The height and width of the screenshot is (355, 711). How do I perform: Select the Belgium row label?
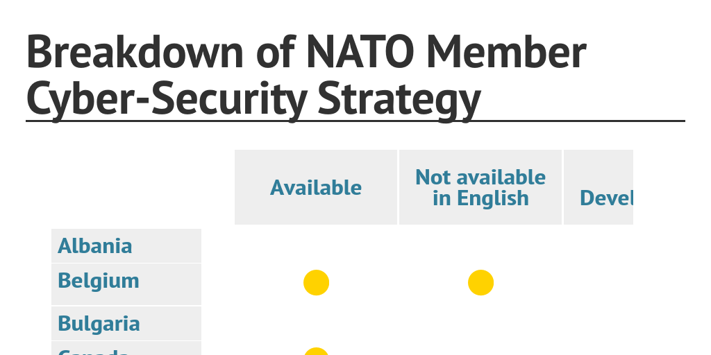[99, 281]
